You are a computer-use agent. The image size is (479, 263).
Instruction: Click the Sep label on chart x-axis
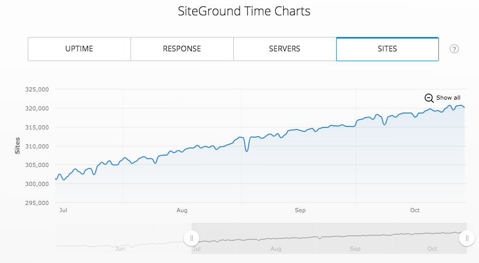(300, 210)
